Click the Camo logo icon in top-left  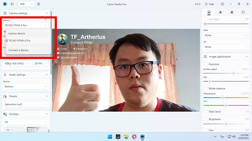click(x=5, y=4)
